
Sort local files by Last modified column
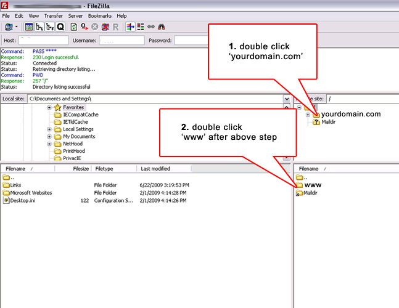(x=164, y=169)
